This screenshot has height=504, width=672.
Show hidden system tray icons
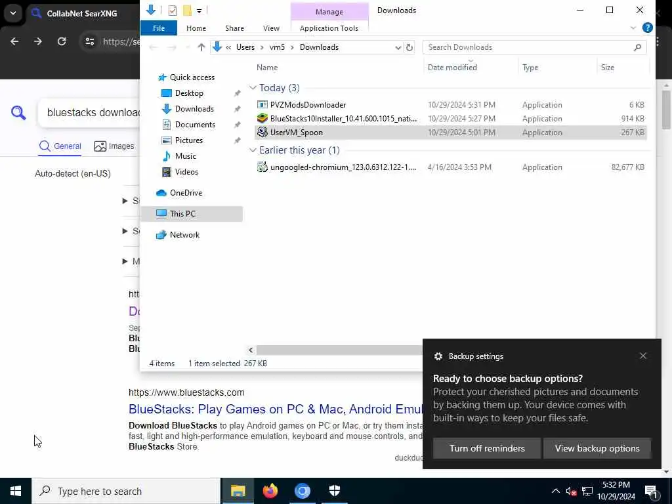(x=555, y=491)
